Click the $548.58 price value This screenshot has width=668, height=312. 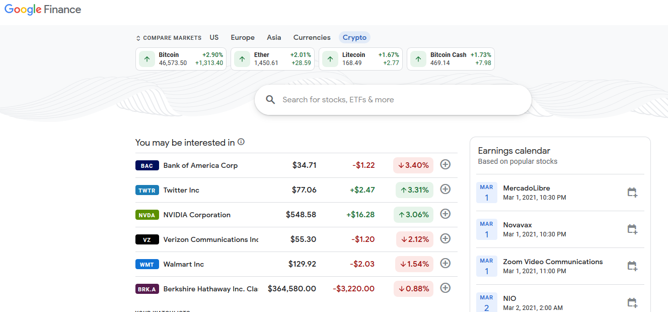(301, 215)
